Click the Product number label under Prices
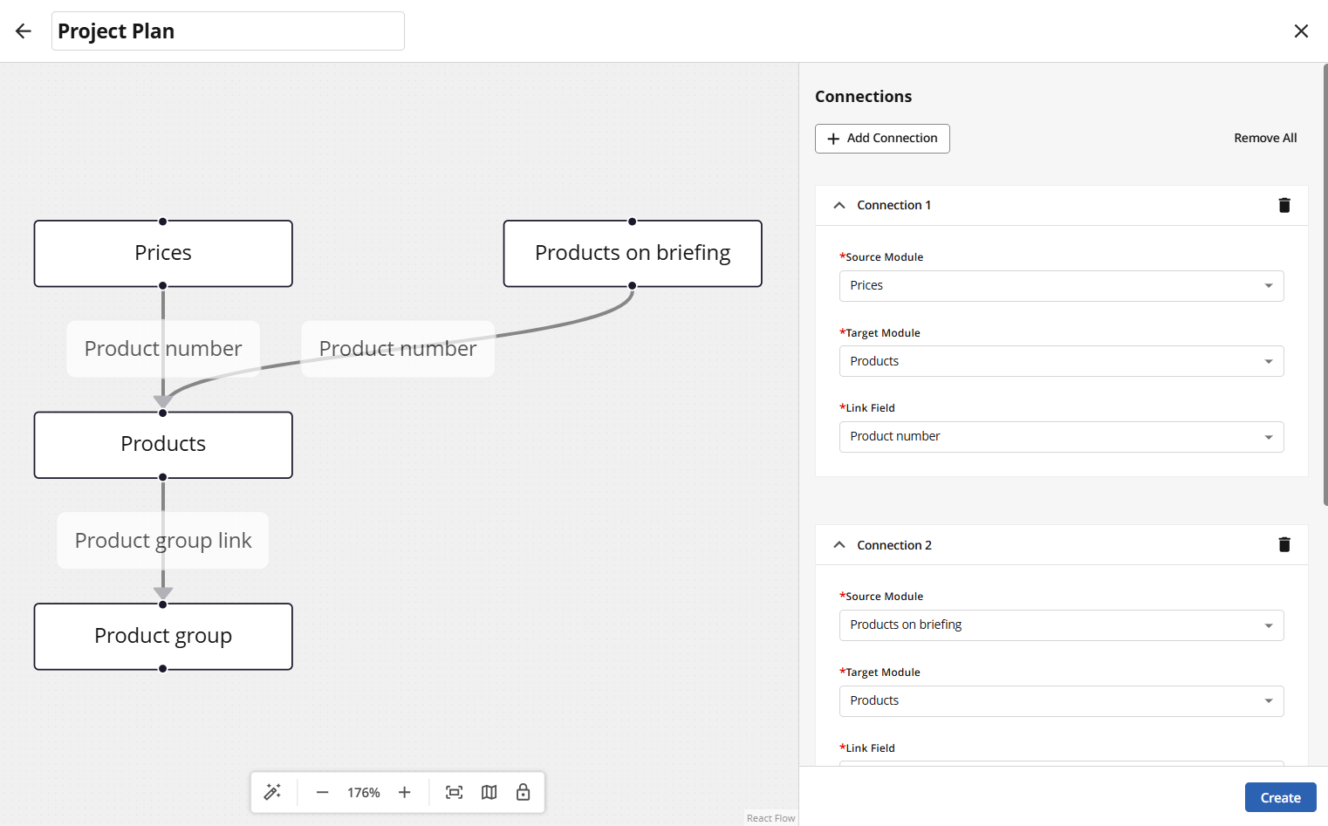 (163, 349)
